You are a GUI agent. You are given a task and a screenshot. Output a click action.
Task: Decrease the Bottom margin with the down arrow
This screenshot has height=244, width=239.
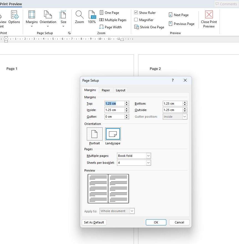[185, 105]
